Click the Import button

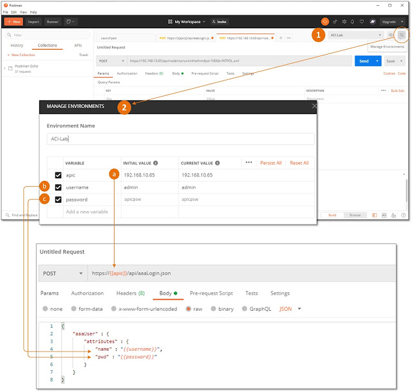click(33, 22)
